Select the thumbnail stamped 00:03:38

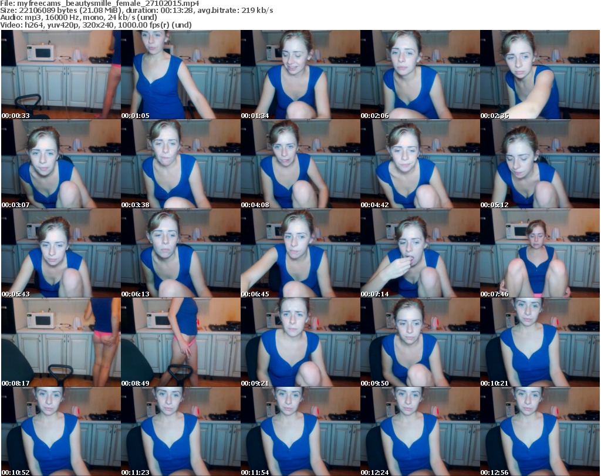click(181, 164)
